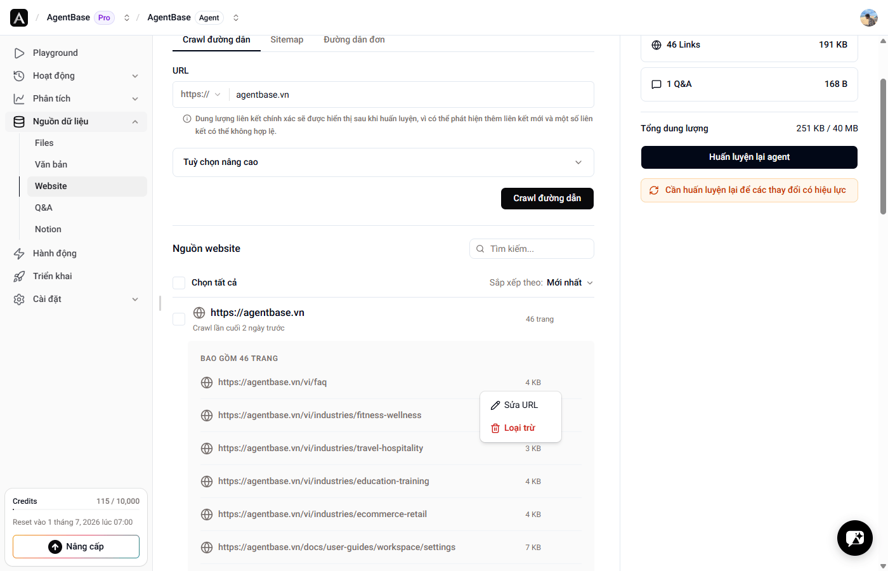This screenshot has width=888, height=571.
Task: Expand Tuỳ chọn nâng cao section
Action: [x=383, y=162]
